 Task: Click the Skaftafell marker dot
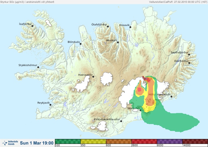(x=140, y=110)
